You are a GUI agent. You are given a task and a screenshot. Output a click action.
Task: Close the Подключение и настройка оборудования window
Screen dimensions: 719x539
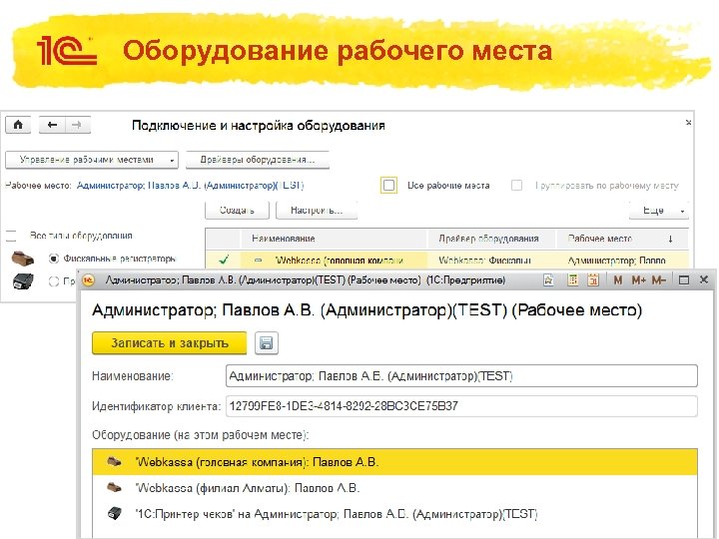688,123
